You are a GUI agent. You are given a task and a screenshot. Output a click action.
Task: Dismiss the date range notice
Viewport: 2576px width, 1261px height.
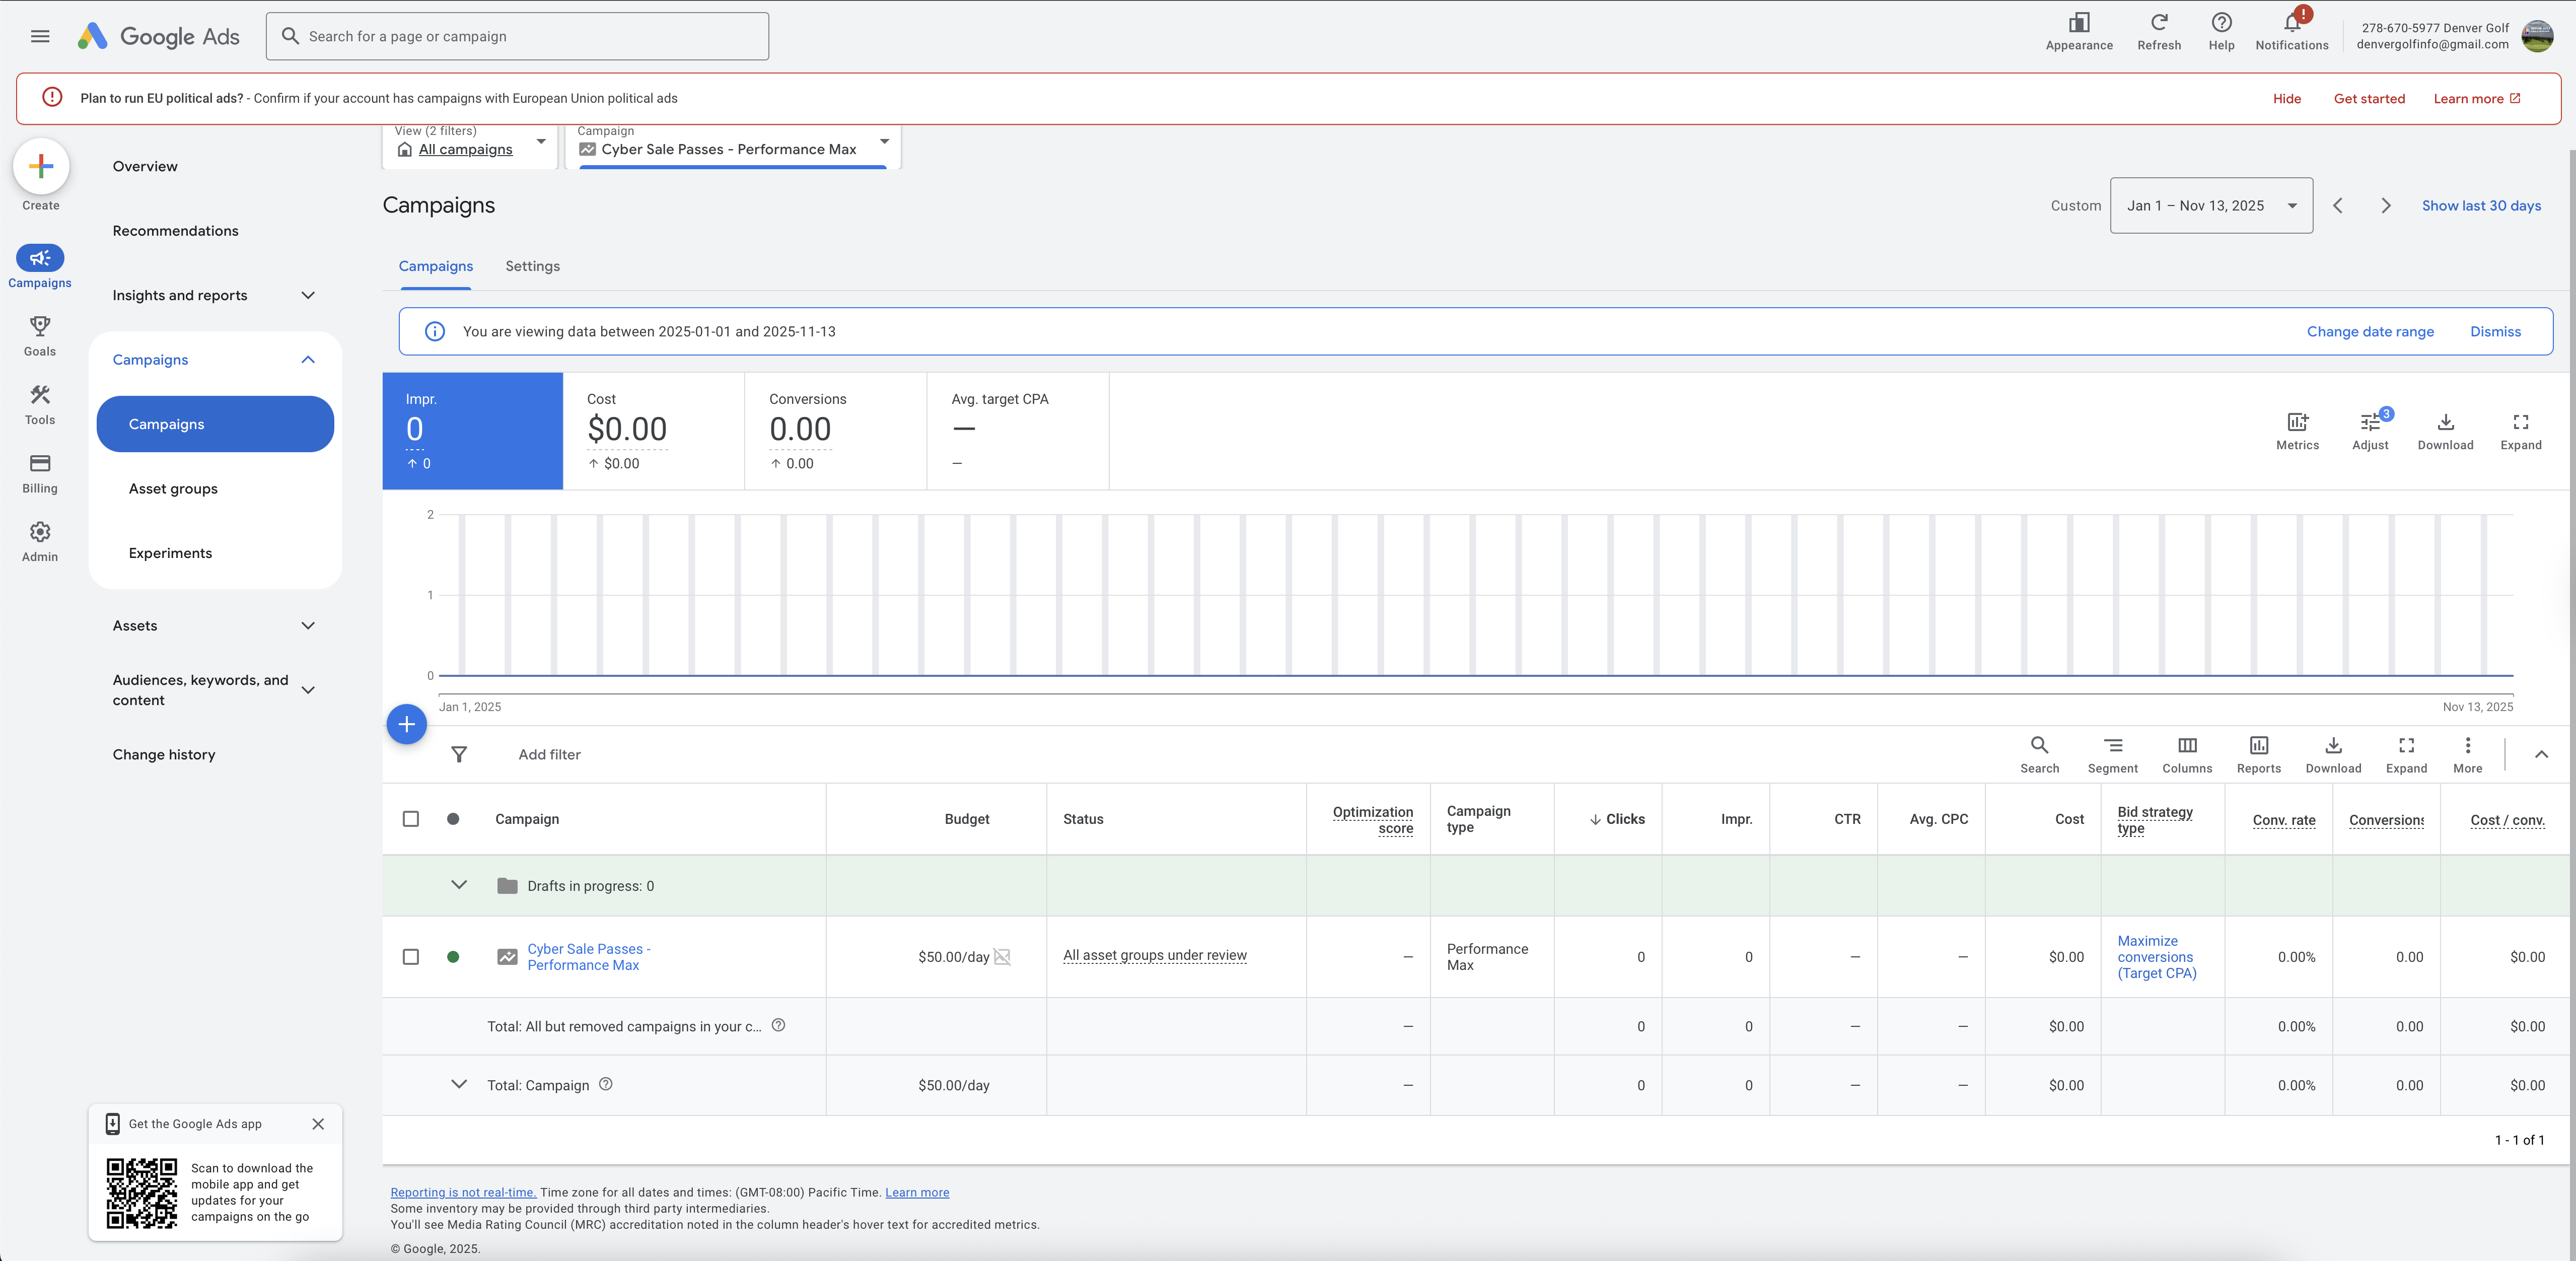tap(2495, 332)
